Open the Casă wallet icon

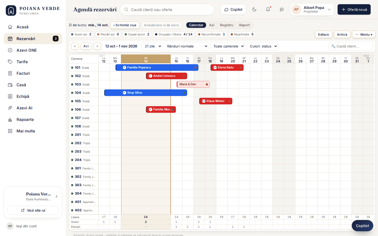tap(10, 85)
